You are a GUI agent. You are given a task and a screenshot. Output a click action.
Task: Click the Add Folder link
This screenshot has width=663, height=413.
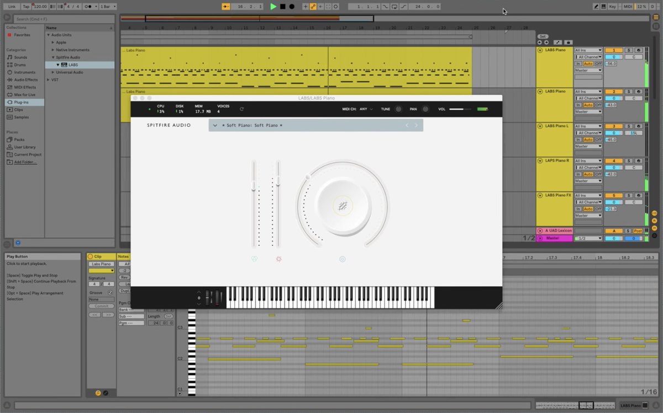25,162
